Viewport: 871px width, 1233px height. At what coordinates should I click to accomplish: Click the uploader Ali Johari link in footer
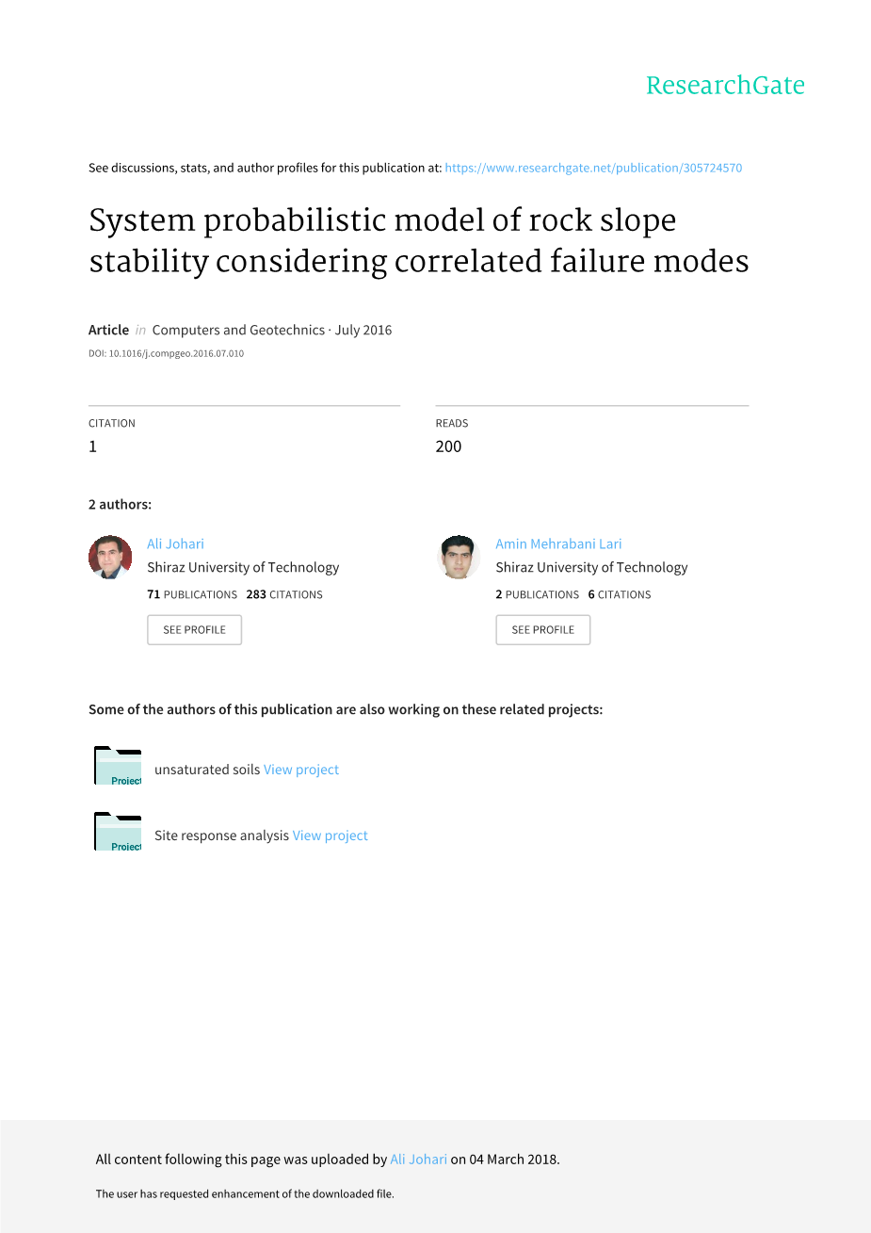click(x=418, y=1160)
